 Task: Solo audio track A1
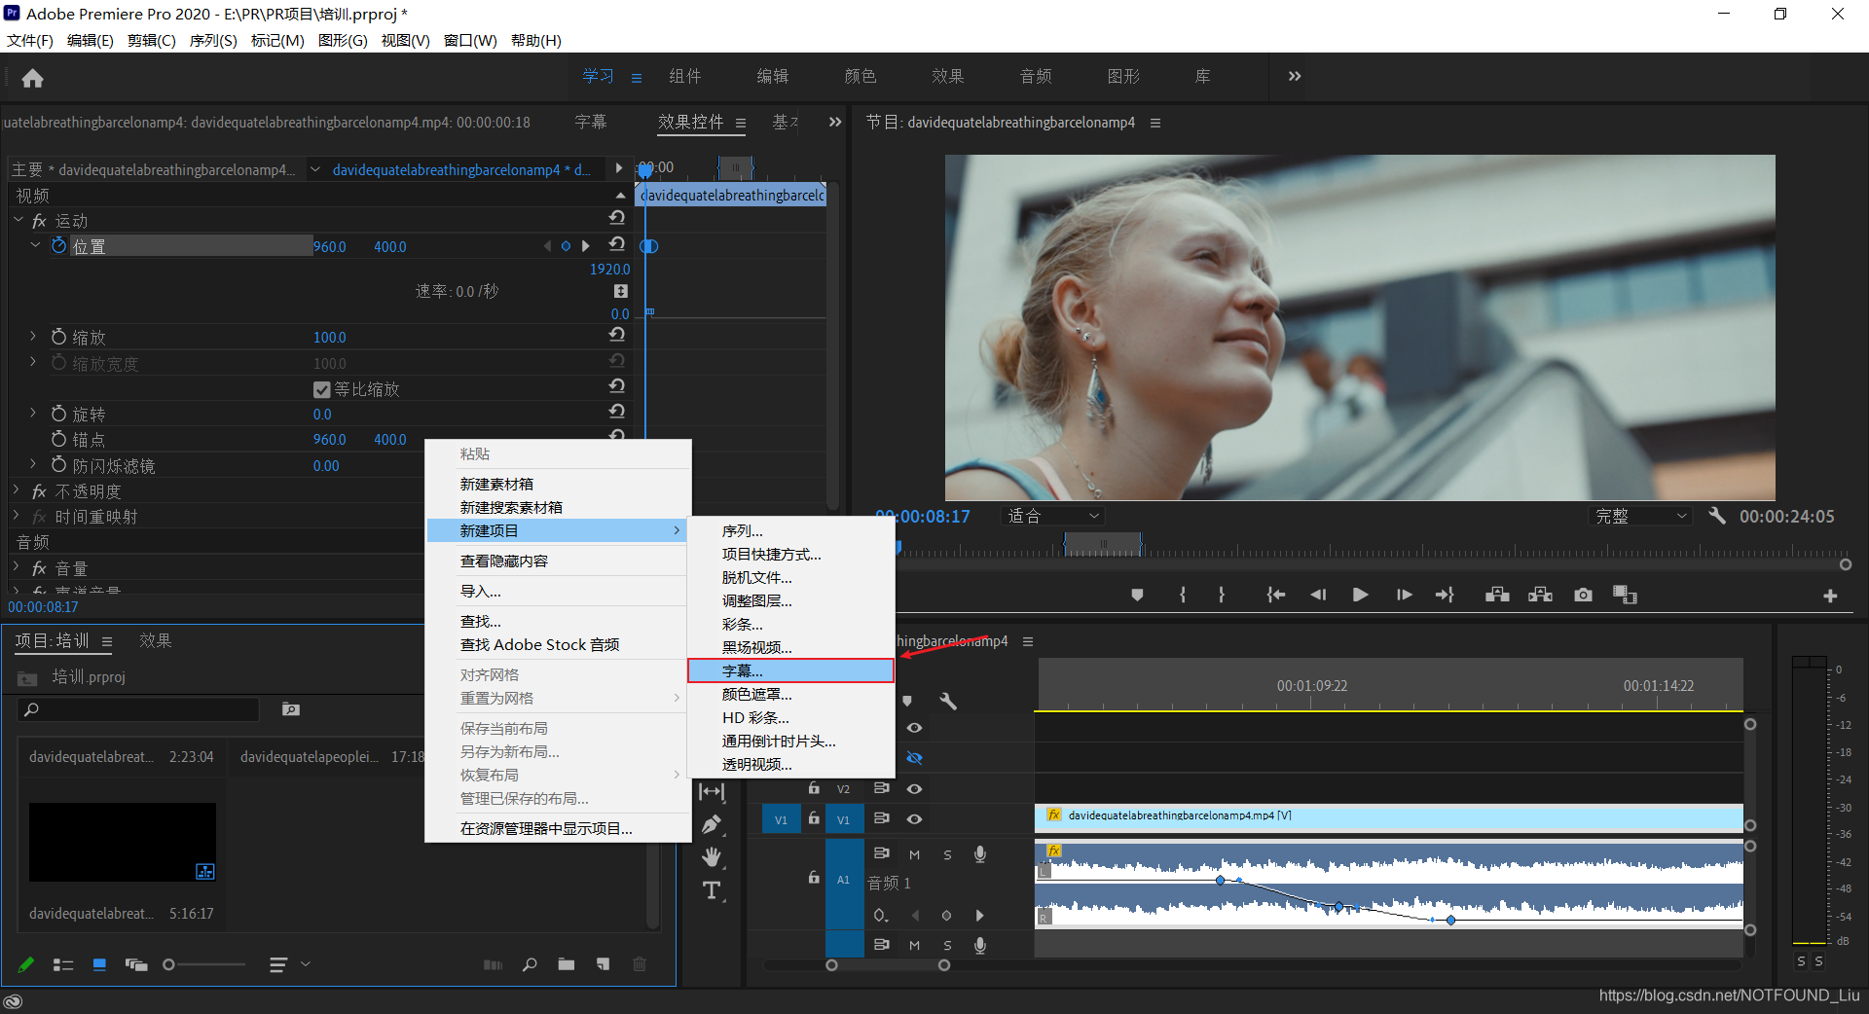(947, 854)
